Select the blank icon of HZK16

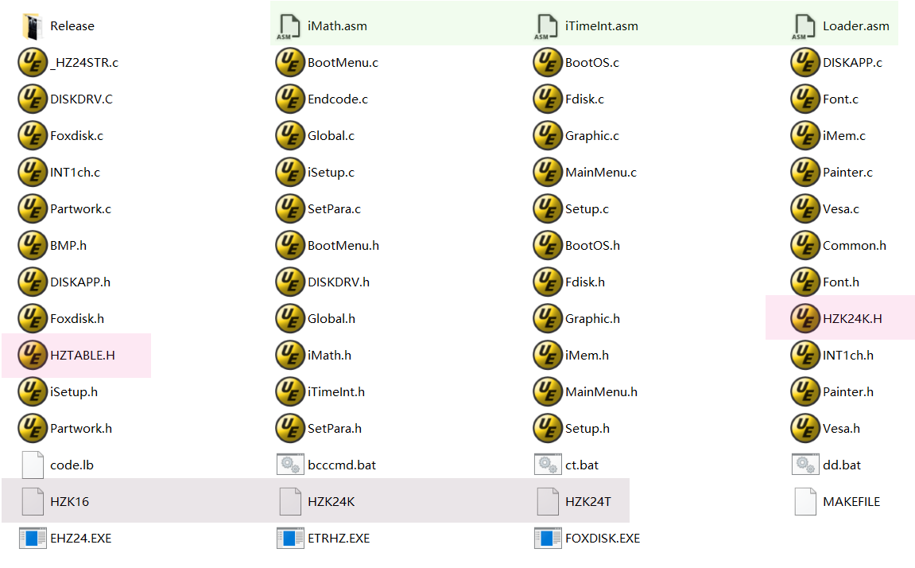click(33, 501)
